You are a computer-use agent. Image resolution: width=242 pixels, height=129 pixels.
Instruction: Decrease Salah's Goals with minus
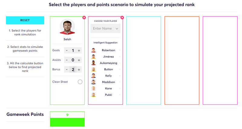[x=67, y=51]
